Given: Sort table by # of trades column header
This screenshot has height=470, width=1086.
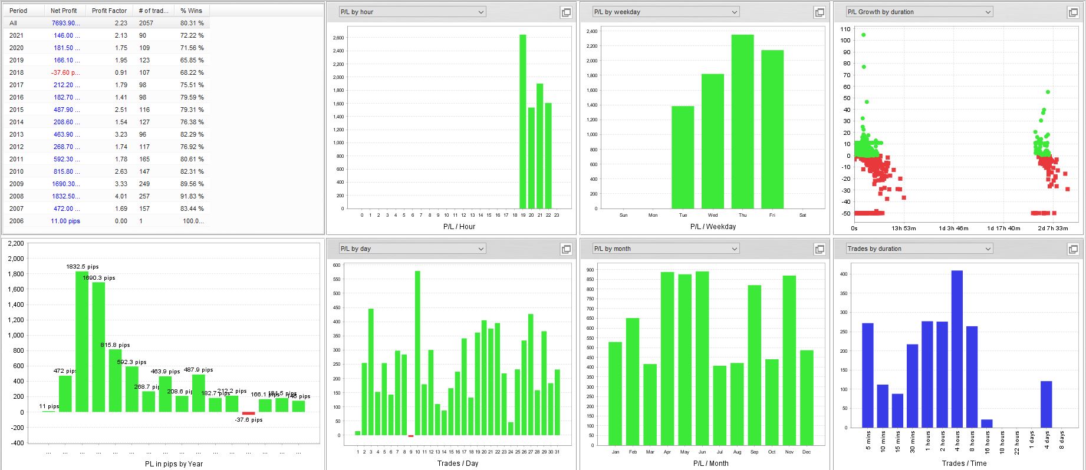Looking at the screenshot, I should click(153, 11).
